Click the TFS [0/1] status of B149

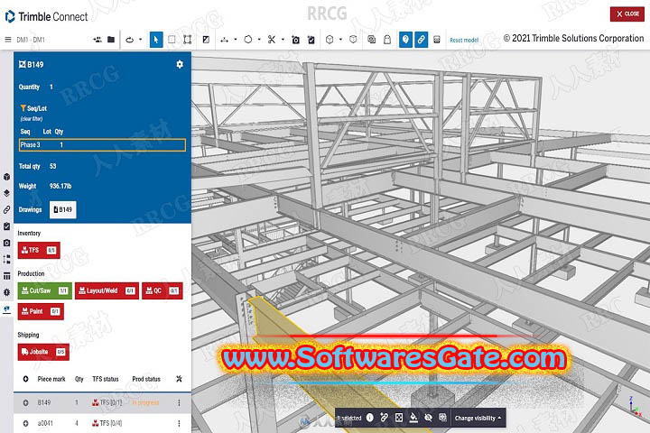tap(107, 402)
